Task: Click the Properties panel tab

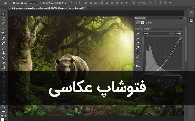Action: click(x=140, y=18)
